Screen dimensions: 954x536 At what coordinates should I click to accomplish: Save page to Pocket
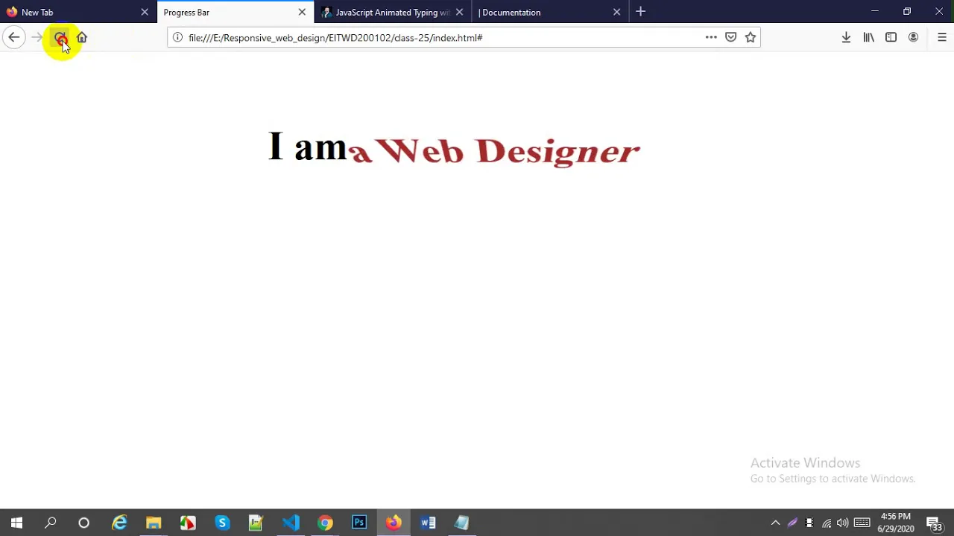click(x=730, y=37)
